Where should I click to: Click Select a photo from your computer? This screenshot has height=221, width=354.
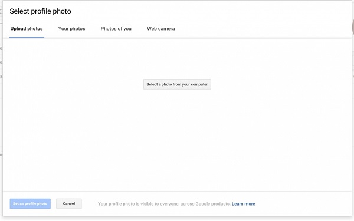(177, 84)
